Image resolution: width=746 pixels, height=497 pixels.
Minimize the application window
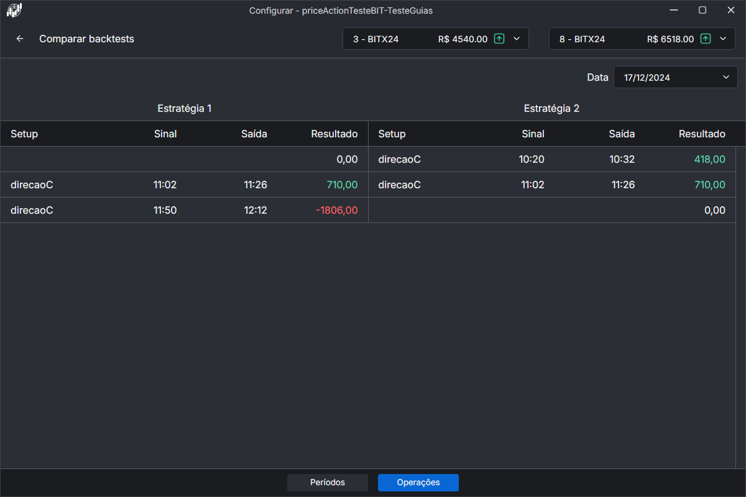pos(674,10)
